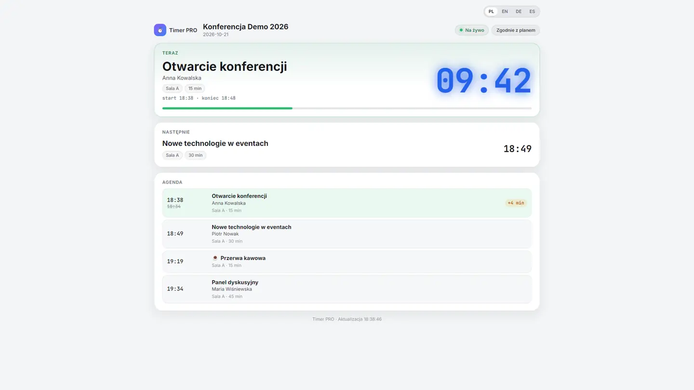694x390 pixels.
Task: Click the "Sala A" chip in the Następnie card
Action: tap(172, 155)
